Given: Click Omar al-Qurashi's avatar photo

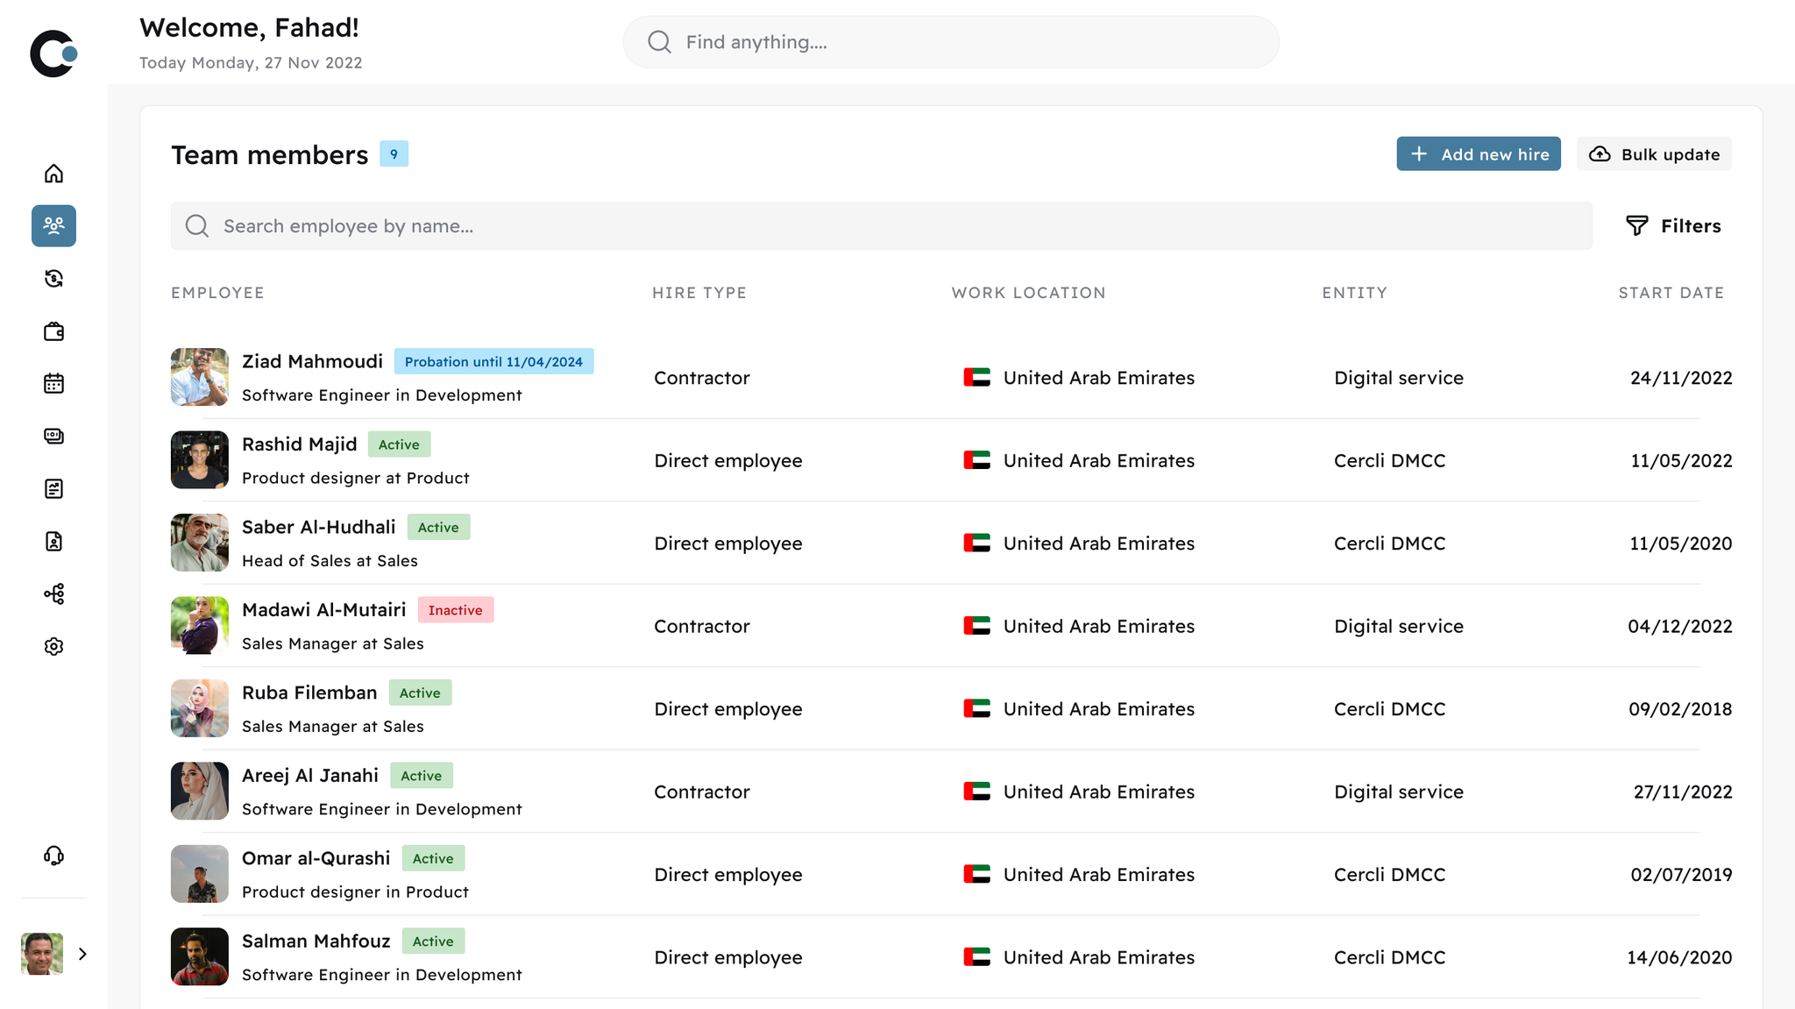Looking at the screenshot, I should click(x=200, y=874).
